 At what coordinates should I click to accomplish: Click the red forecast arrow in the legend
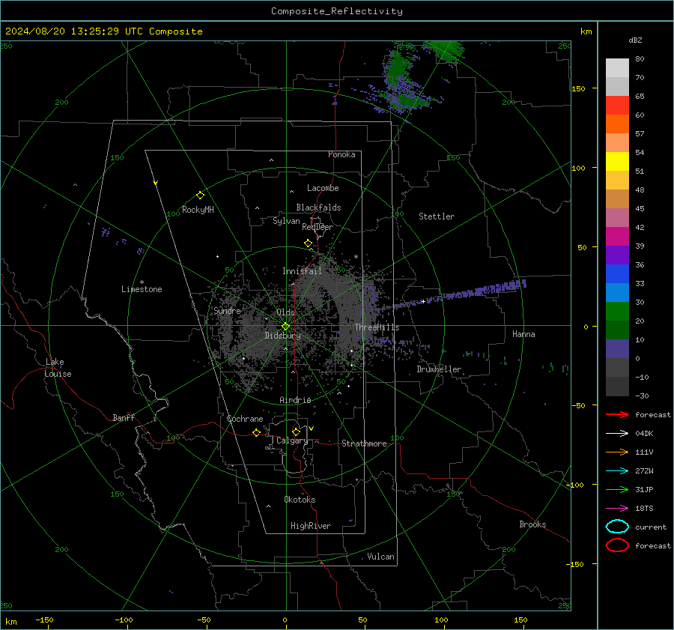click(617, 414)
